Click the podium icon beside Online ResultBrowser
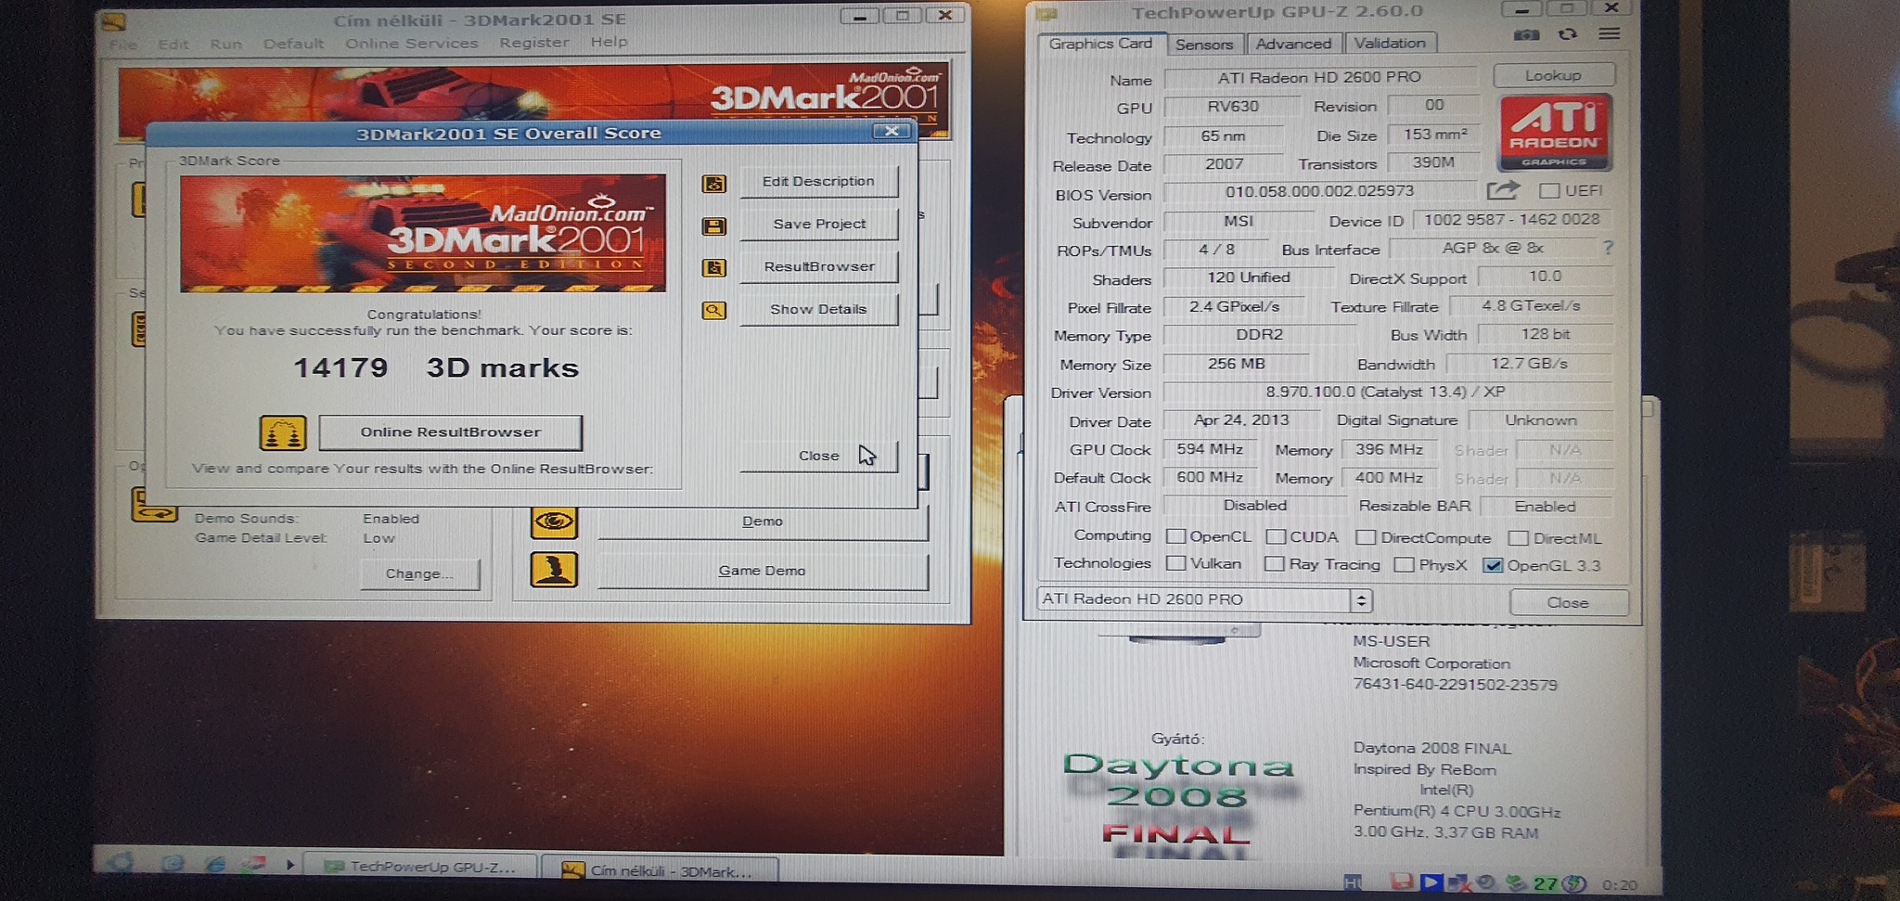This screenshot has height=901, width=1900. 283,432
